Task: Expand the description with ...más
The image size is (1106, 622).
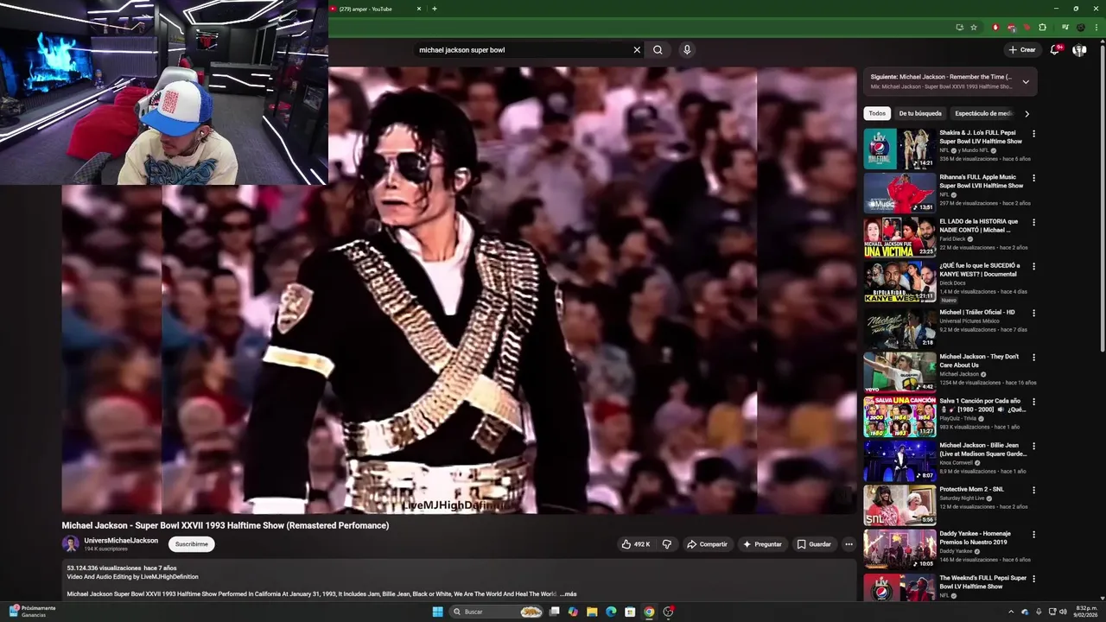Action: (x=569, y=594)
